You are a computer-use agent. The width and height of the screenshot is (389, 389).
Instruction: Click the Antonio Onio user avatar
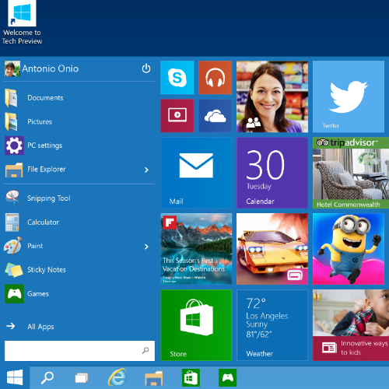(x=12, y=68)
